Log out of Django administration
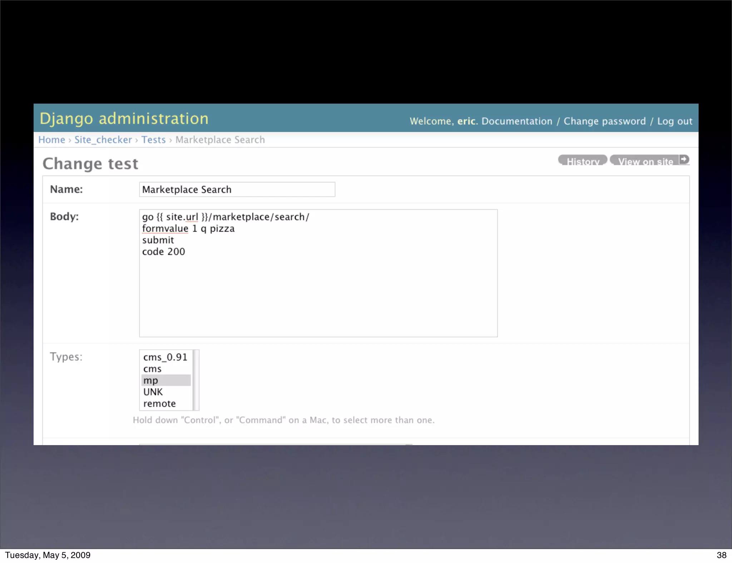The width and height of the screenshot is (732, 563). [675, 121]
